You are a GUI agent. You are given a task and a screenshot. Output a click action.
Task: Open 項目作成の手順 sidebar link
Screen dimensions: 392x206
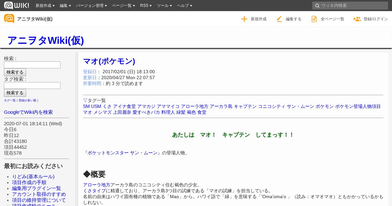click(x=29, y=182)
